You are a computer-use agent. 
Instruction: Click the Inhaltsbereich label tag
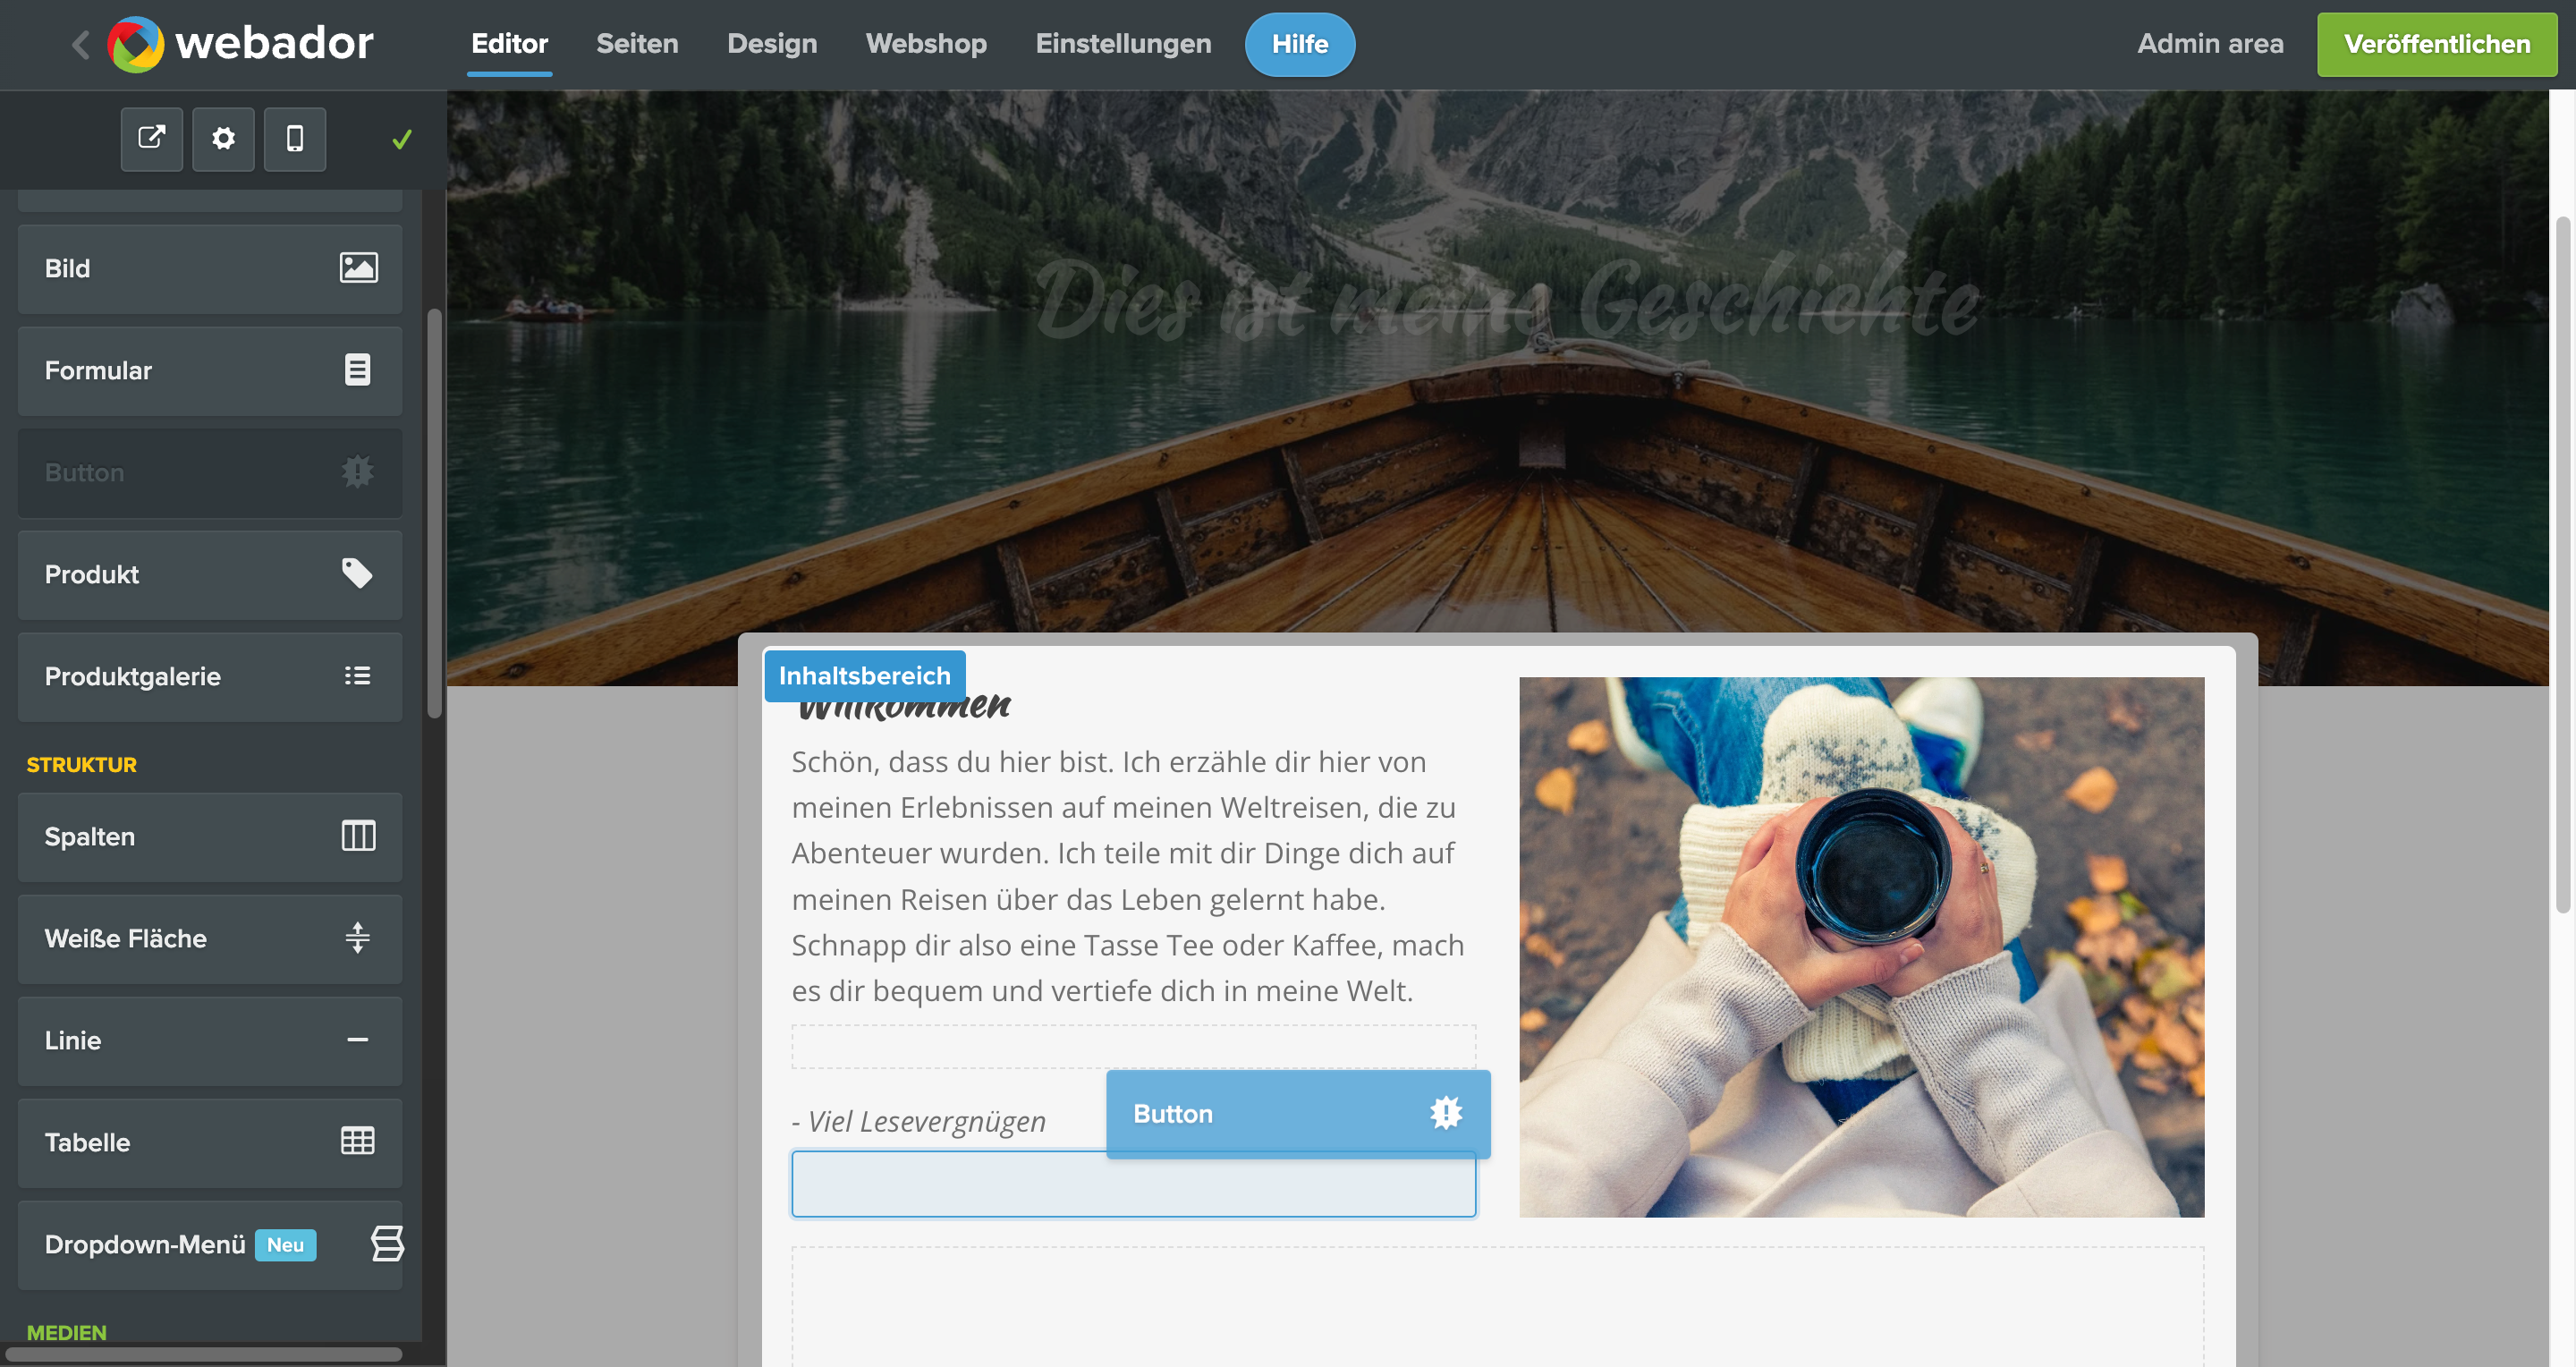(864, 675)
